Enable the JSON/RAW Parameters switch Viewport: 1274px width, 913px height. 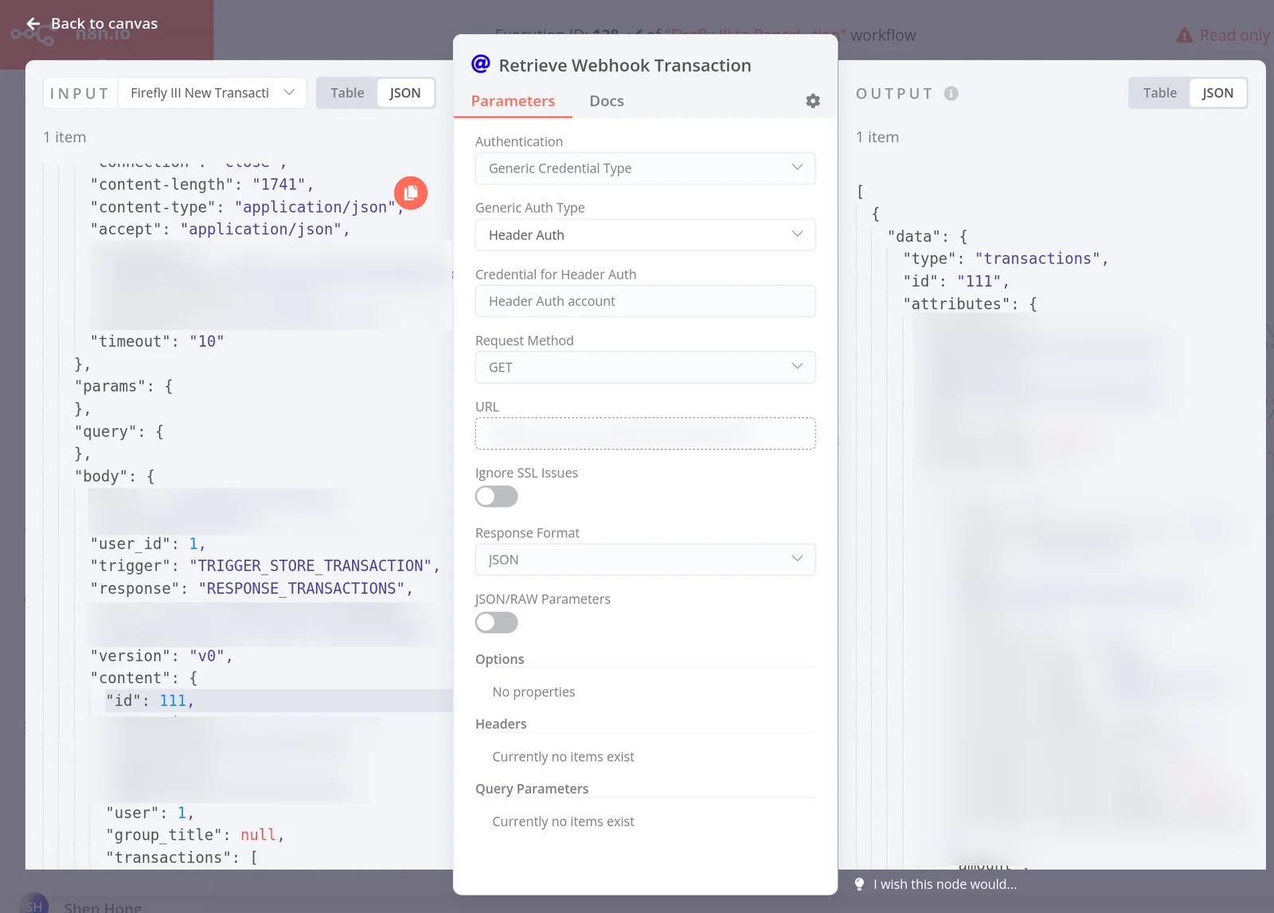pos(496,622)
